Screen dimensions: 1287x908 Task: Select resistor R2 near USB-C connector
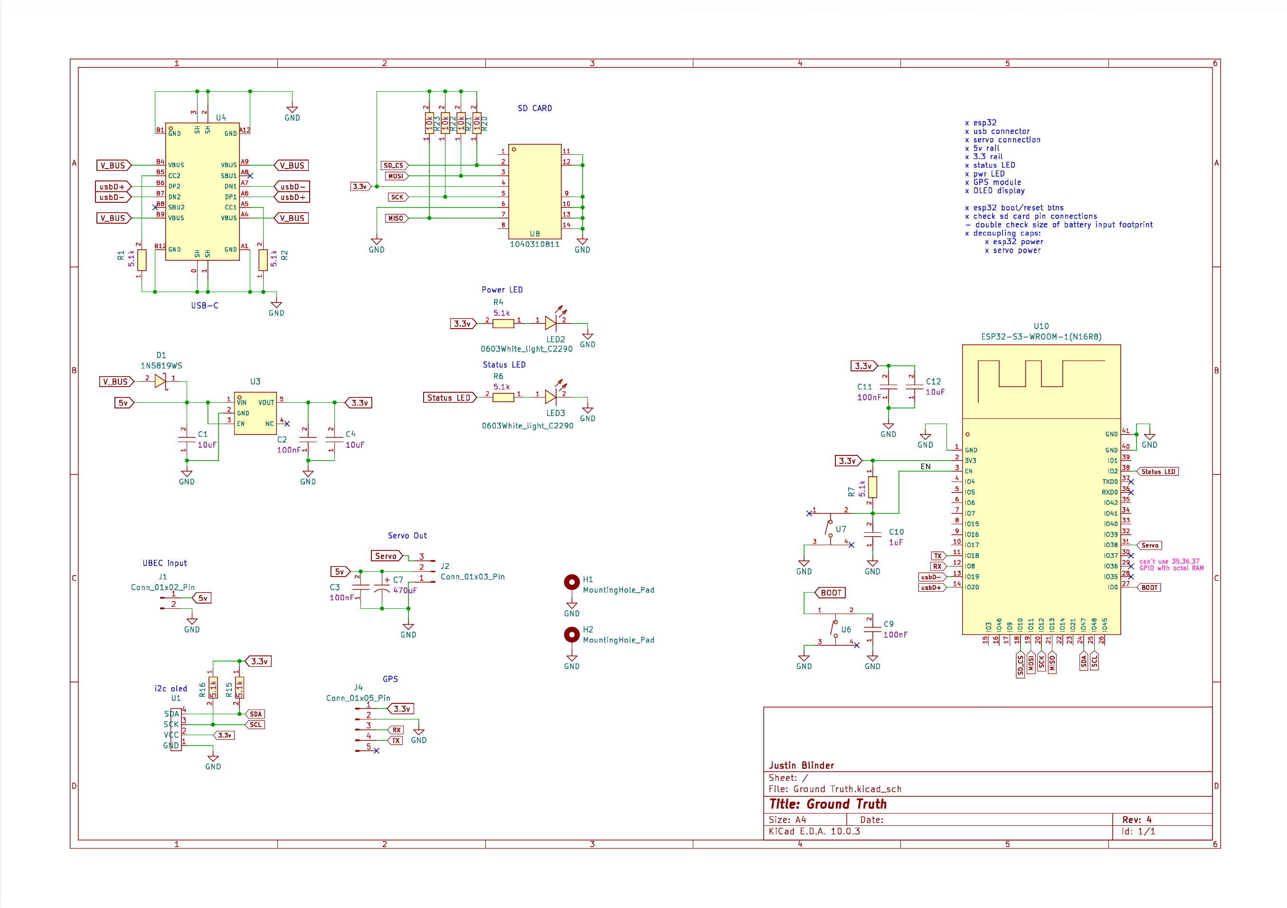click(x=263, y=260)
